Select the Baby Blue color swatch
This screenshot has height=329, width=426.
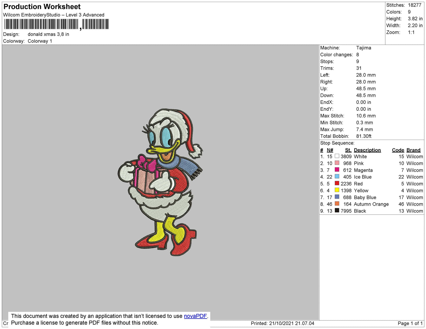click(x=337, y=197)
